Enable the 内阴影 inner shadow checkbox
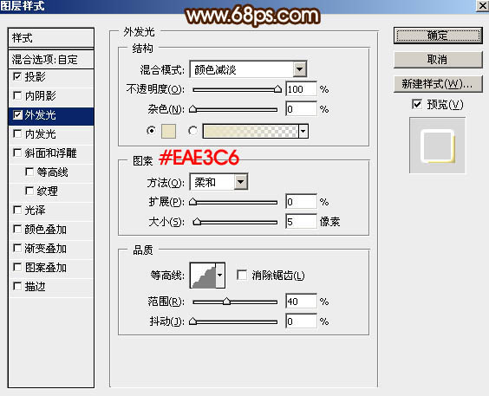Screen dimensions: 489x396 point(17,95)
